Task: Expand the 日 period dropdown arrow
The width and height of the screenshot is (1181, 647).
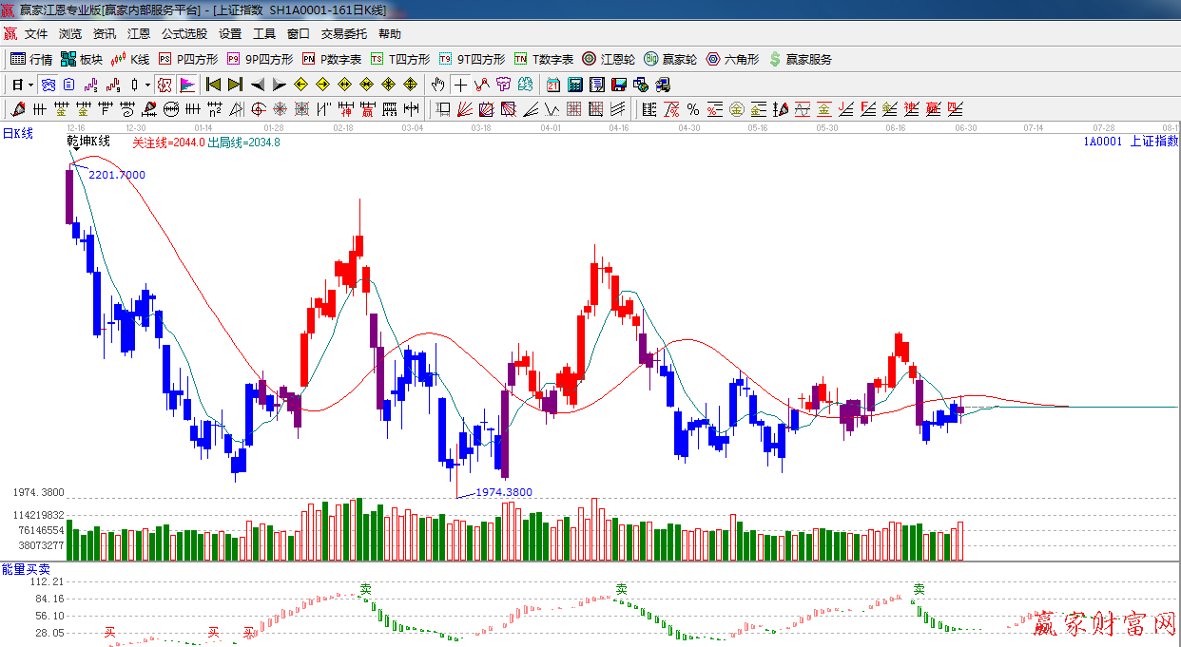Action: click(30, 85)
